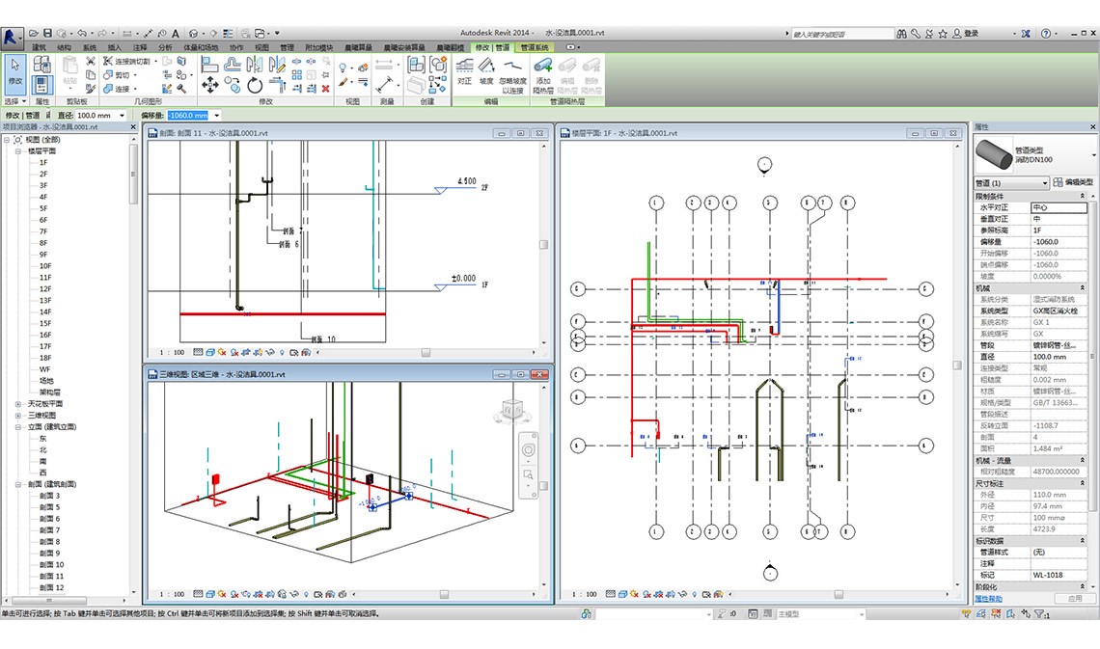Click the Modify (修改) arrow tool
The image size is (1100, 649).
tap(14, 70)
